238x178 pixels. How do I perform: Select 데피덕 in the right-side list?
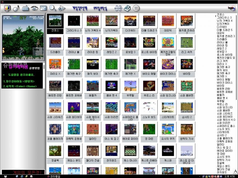(x=221, y=33)
